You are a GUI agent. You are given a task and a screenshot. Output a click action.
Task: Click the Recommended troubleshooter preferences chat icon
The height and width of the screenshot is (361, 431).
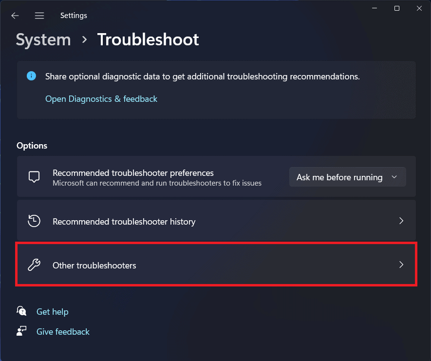coord(34,177)
